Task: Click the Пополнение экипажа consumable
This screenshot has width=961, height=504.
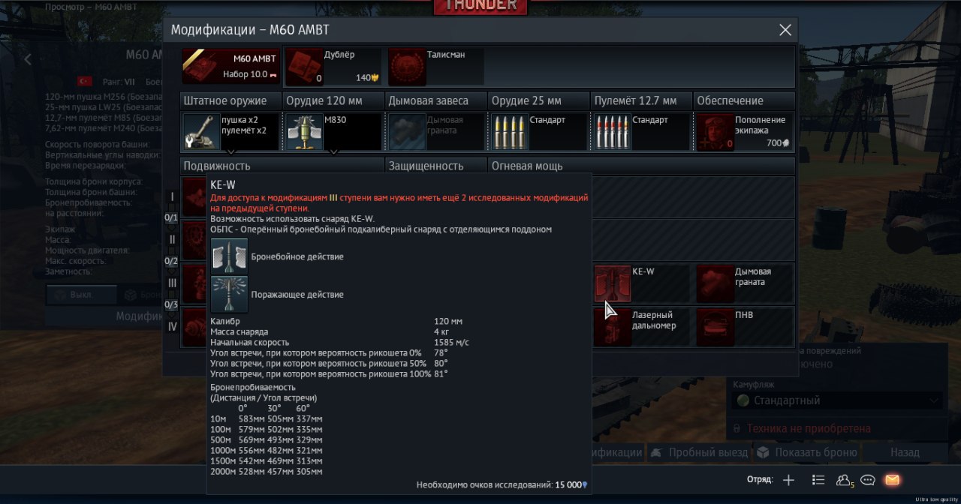Action: (x=744, y=132)
